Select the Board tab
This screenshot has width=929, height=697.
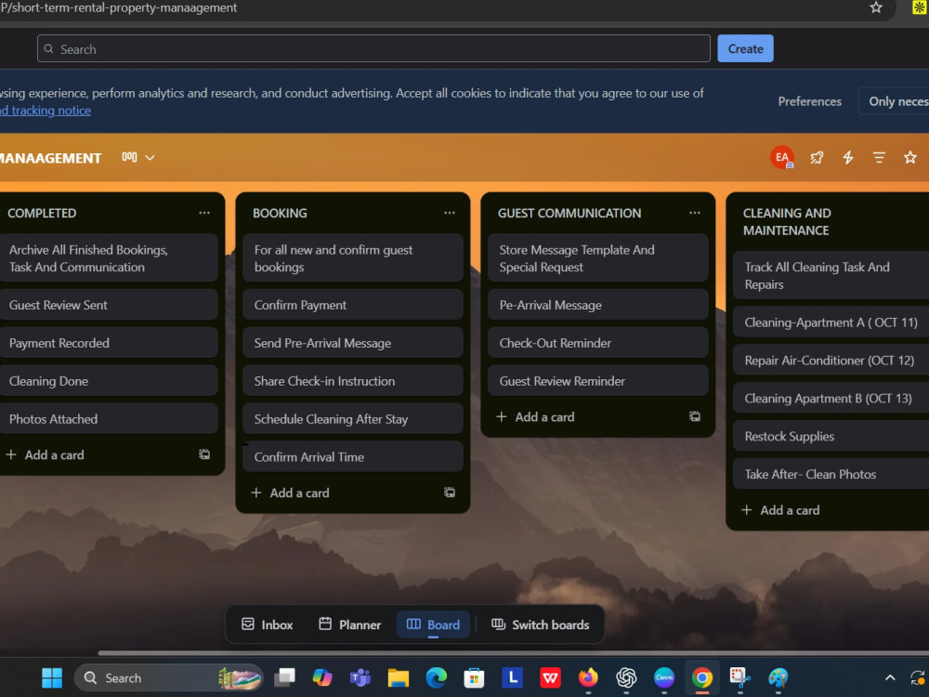[433, 625]
